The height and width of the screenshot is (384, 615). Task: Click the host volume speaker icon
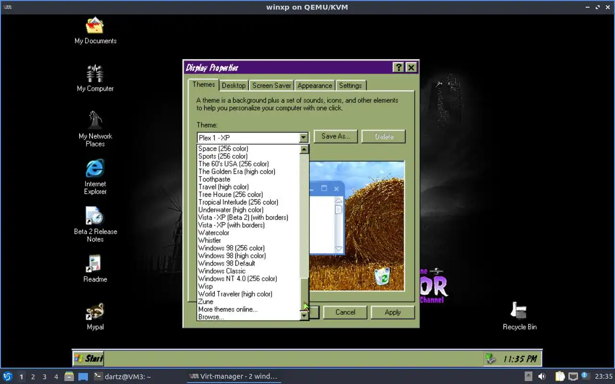tap(542, 376)
